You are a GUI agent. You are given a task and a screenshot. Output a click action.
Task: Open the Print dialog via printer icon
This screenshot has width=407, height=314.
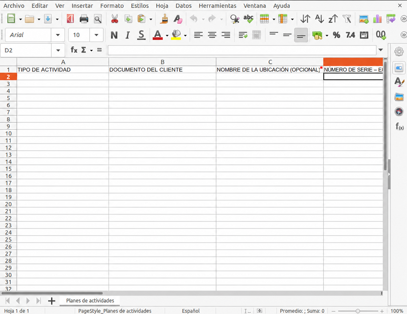point(84,19)
